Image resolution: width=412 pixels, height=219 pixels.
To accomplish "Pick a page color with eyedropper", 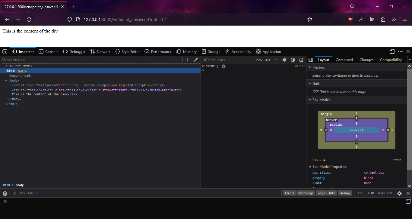I will (x=196, y=60).
